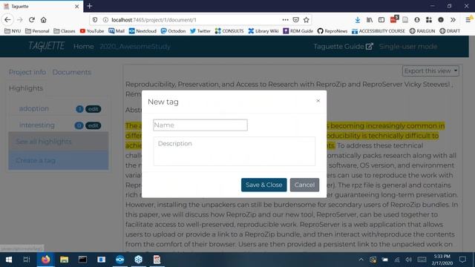The image size is (475, 267).
Task: Open the Mail bookmark
Action: (x=117, y=31)
